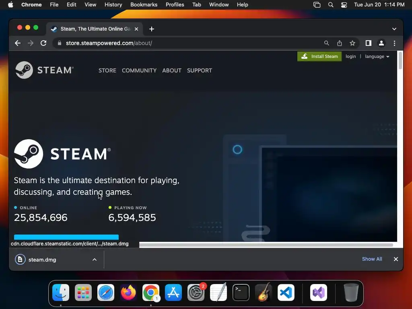This screenshot has width=412, height=309.
Task: Open Terminal from the Dock
Action: [241, 293]
